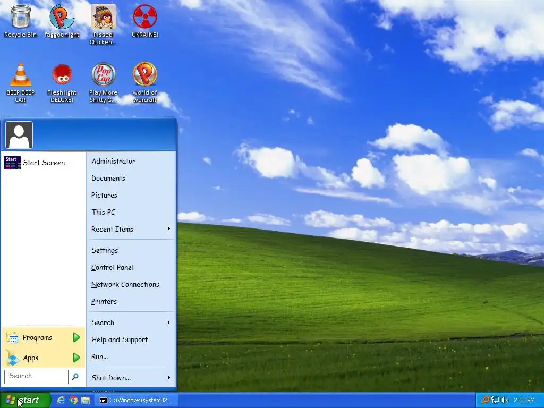Click the magnifier icon next to Search box
This screenshot has height=408, width=544.
75,377
